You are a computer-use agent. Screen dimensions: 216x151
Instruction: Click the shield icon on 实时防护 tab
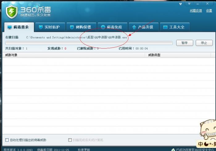41,27
